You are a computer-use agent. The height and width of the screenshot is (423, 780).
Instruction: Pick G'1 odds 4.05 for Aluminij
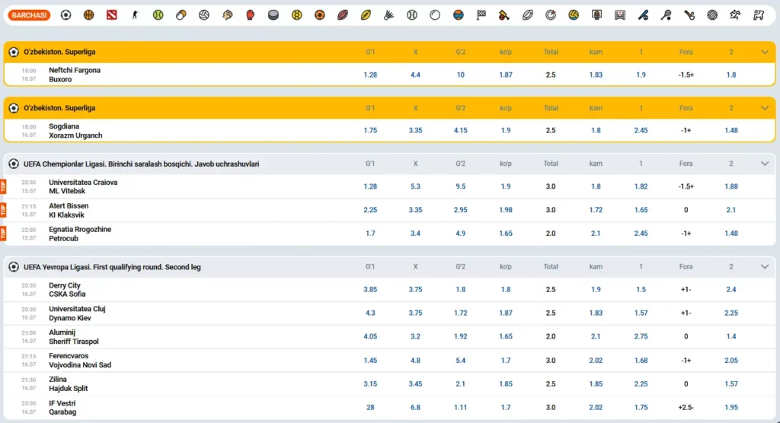pos(370,336)
